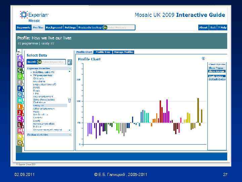Select 'Sports' variable
The width and height of the screenshot is (242, 182).
pyautogui.click(x=37, y=121)
